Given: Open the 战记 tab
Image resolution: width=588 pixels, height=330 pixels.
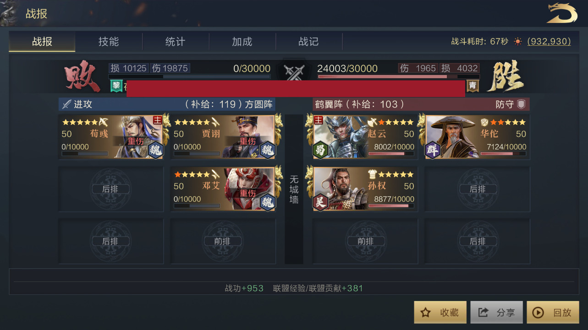Looking at the screenshot, I should pyautogui.click(x=309, y=42).
